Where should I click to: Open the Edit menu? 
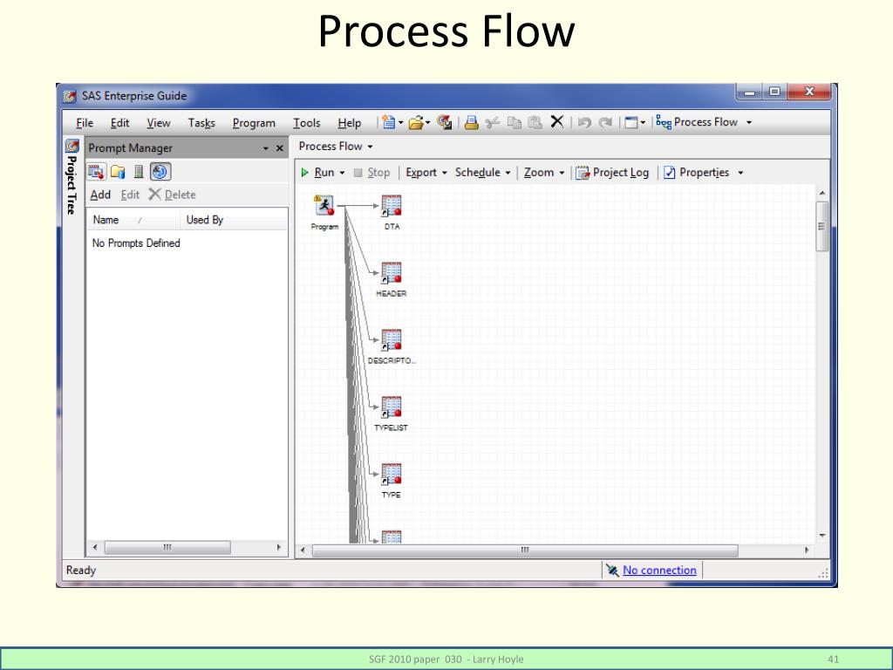tap(119, 123)
